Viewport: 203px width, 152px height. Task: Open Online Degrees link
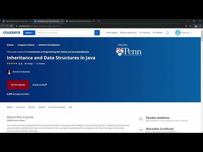[x=112, y=33]
